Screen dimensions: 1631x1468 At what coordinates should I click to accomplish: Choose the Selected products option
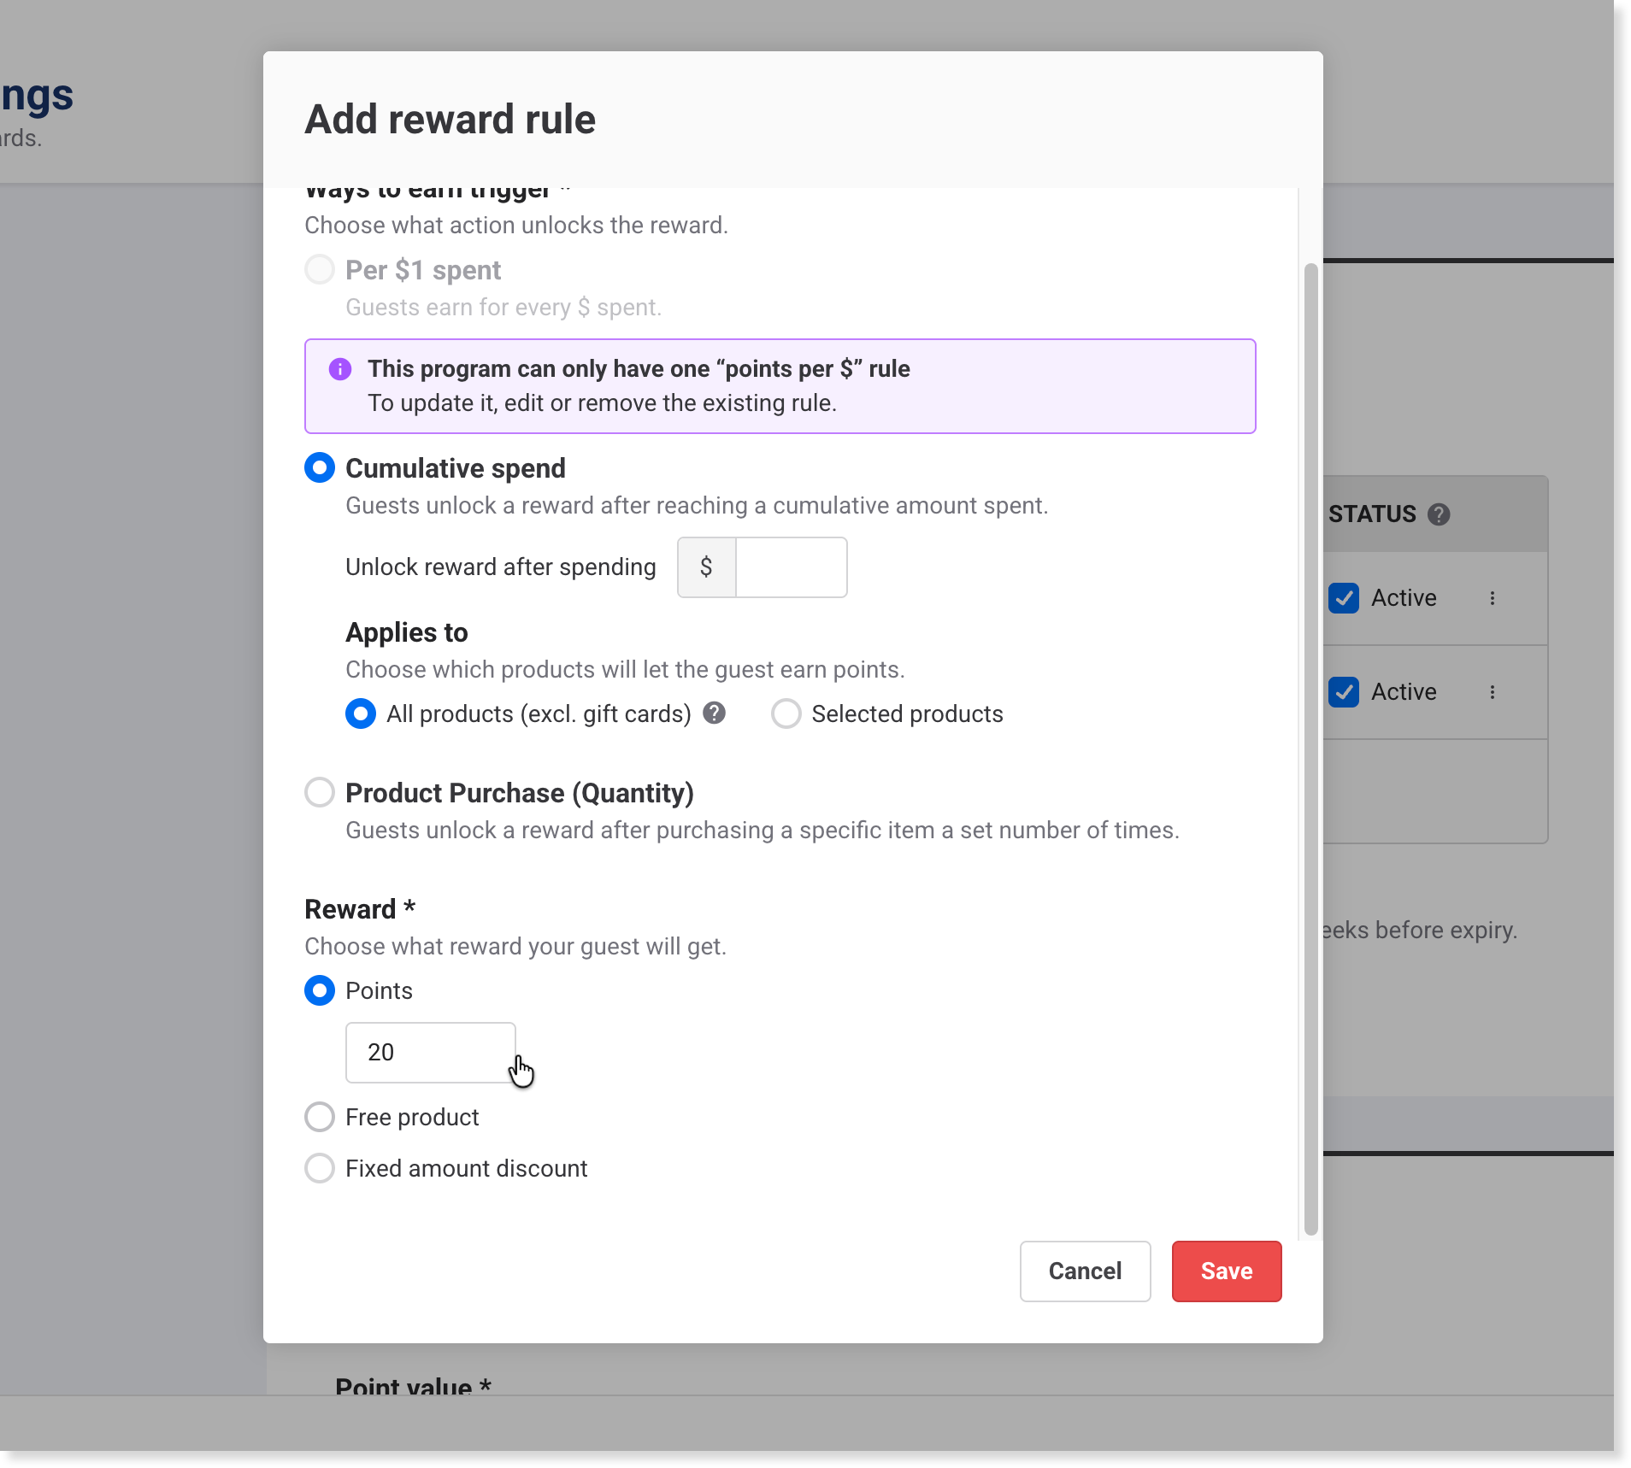pos(786,713)
